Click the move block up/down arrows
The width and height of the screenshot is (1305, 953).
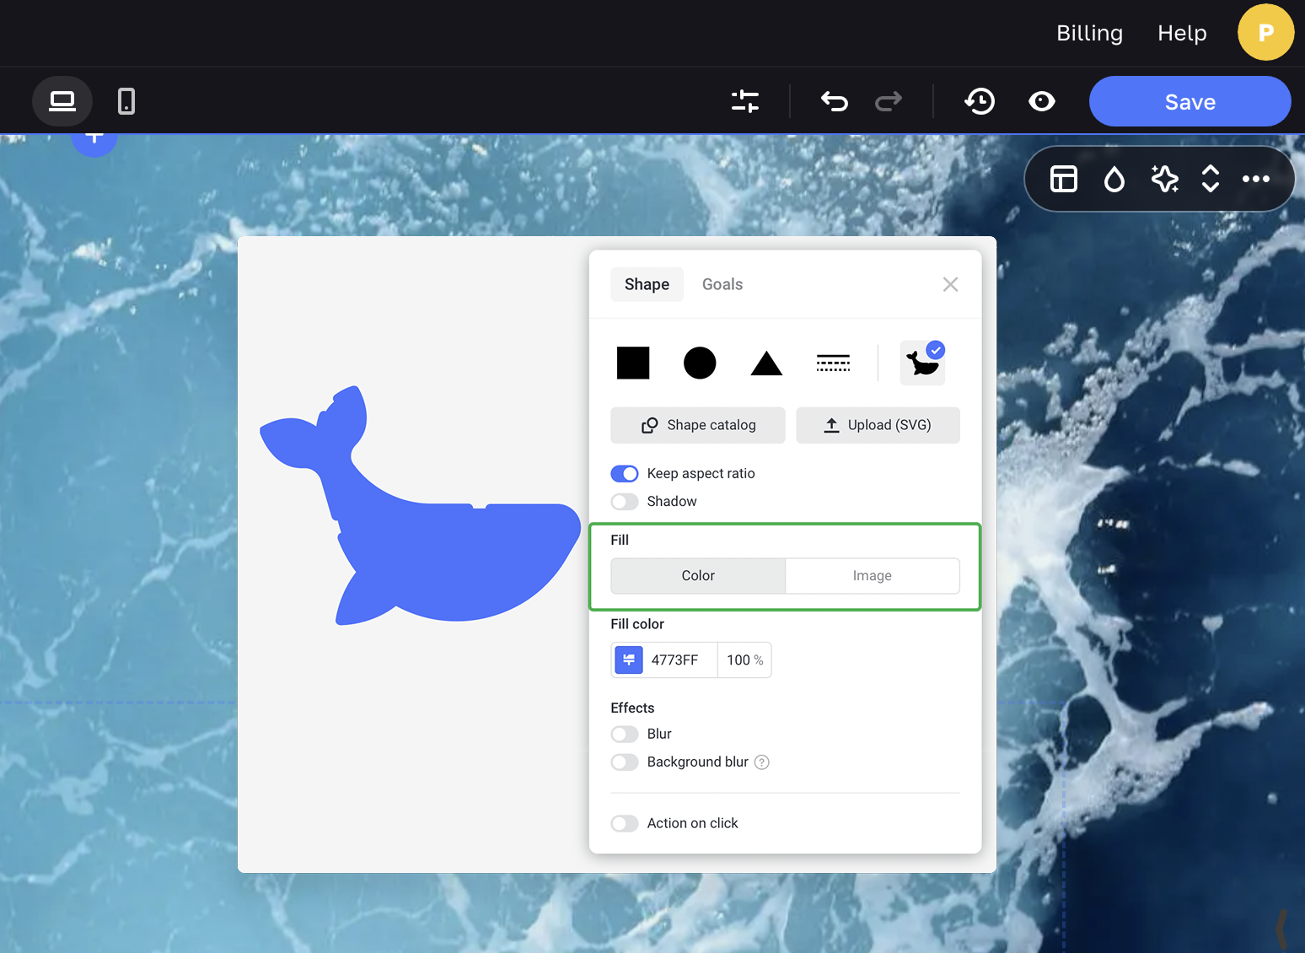point(1211,179)
